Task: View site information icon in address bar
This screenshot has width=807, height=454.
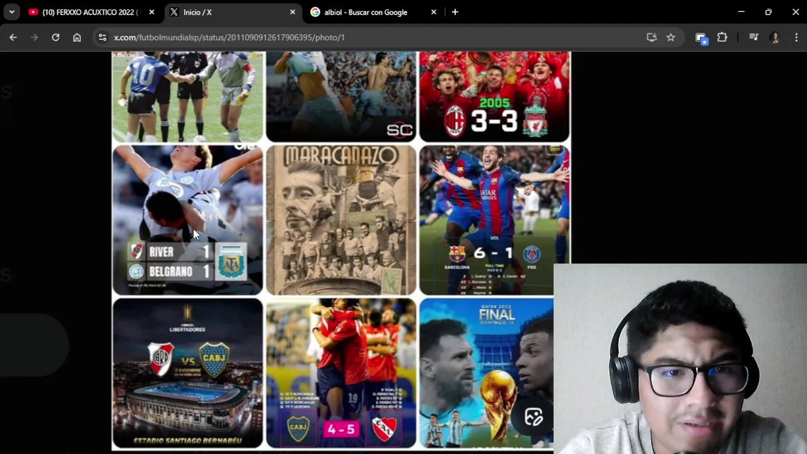Action: pos(103,37)
